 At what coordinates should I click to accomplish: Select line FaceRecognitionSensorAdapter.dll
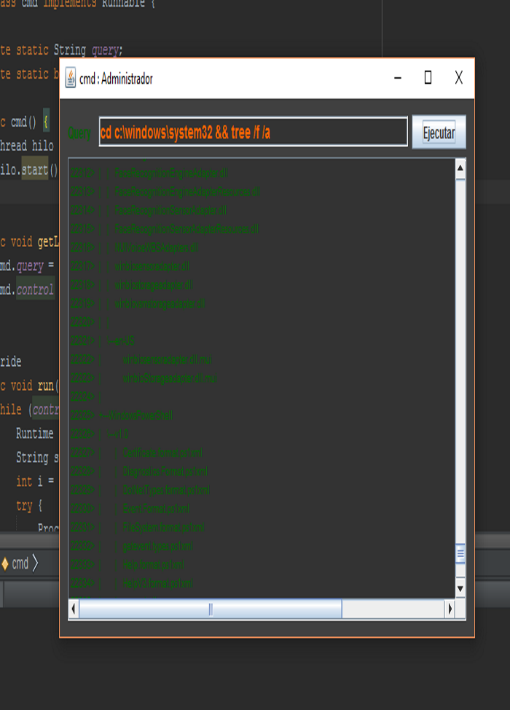coord(170,210)
